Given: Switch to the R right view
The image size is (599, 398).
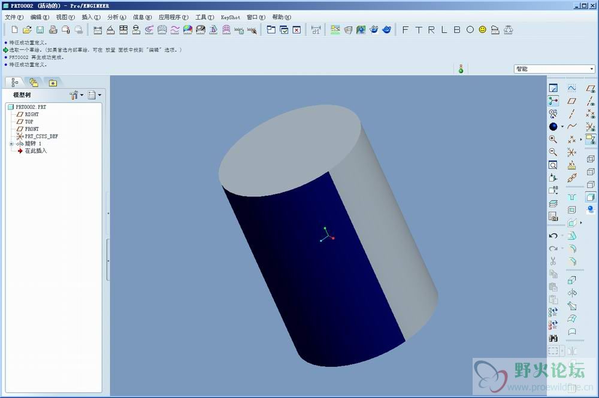Looking at the screenshot, I should pyautogui.click(x=431, y=30).
